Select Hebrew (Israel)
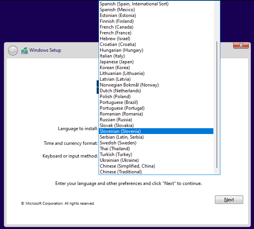 pyautogui.click(x=156, y=39)
